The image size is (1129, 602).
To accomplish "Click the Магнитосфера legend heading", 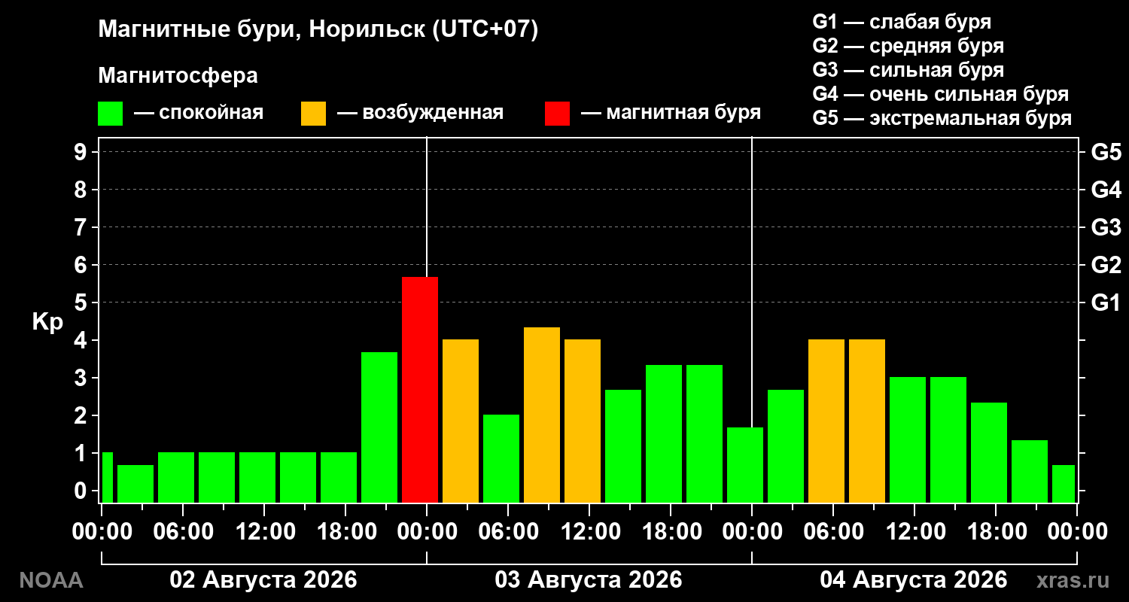I will coord(178,76).
